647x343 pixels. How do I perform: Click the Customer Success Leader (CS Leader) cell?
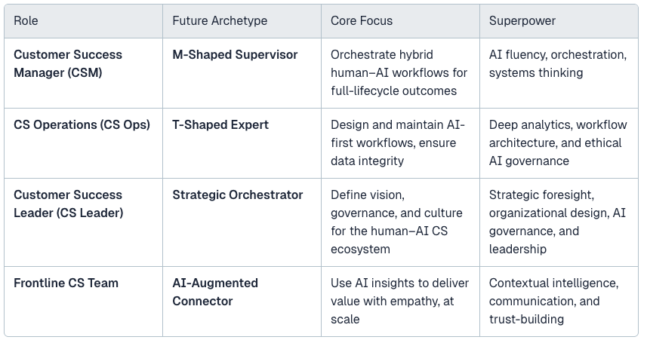[83, 222]
